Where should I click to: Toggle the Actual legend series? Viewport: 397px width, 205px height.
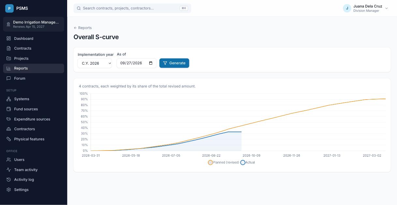coord(248,163)
